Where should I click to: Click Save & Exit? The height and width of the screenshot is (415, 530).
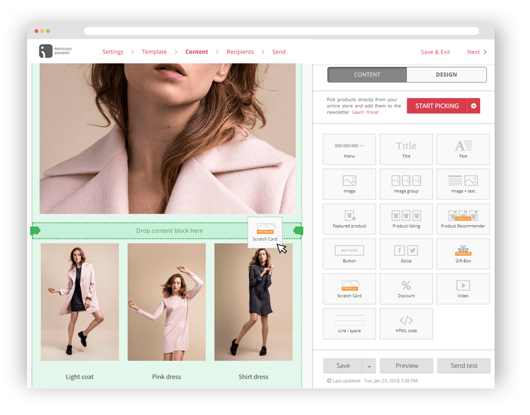pyautogui.click(x=435, y=52)
